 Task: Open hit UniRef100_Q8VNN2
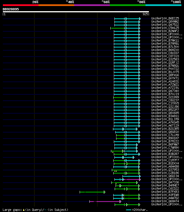[x=165, y=22]
